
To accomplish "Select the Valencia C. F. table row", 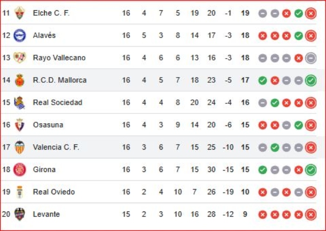I will pos(163,147).
